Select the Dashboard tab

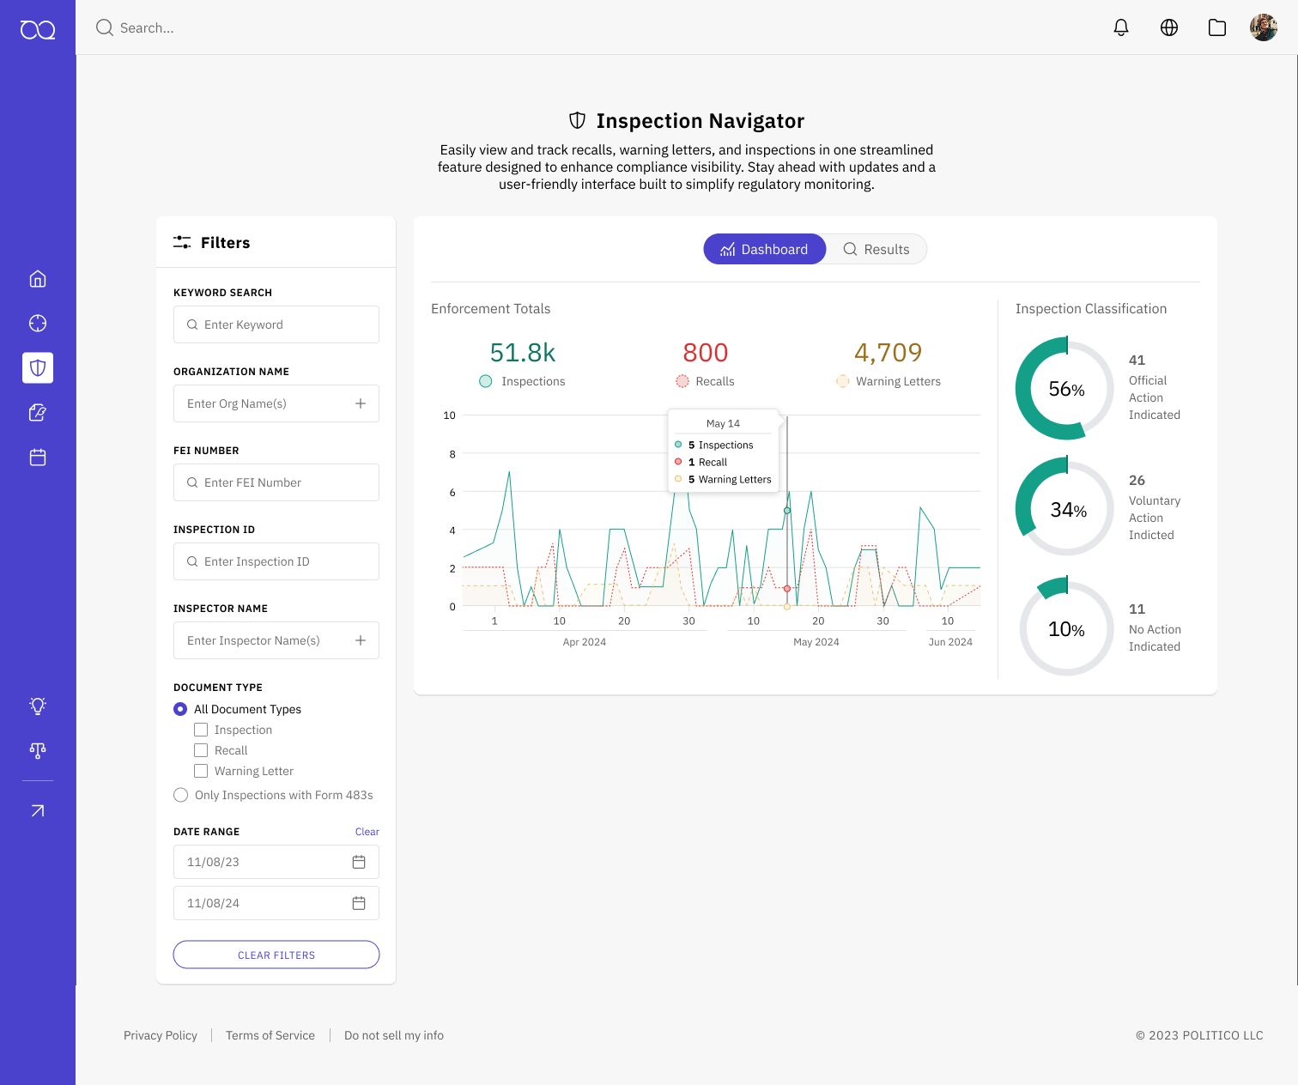click(764, 249)
